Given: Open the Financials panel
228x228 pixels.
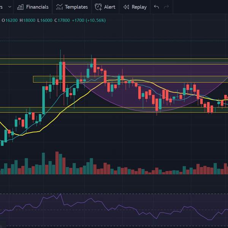Looking at the screenshot, I should [x=33, y=7].
